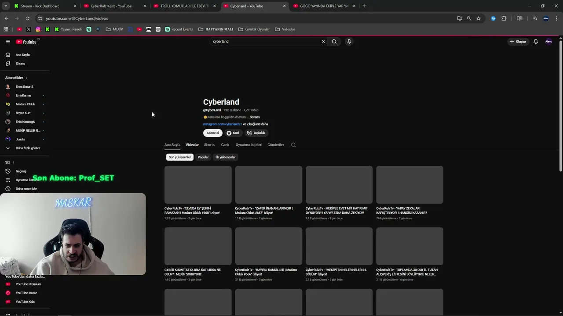
Task: Open Madara Olduk subscription
Action: (x=25, y=104)
